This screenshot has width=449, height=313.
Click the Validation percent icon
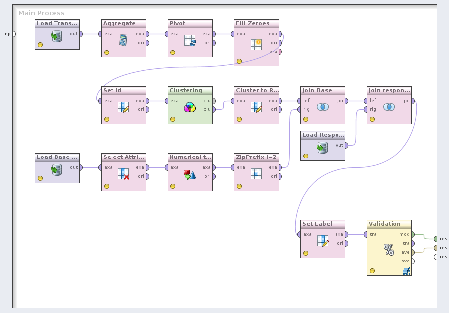tap(389, 250)
